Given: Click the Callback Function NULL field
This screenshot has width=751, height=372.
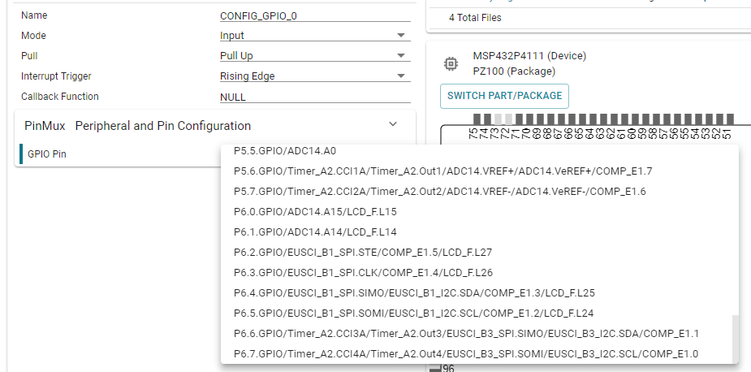Looking at the screenshot, I should click(x=314, y=97).
